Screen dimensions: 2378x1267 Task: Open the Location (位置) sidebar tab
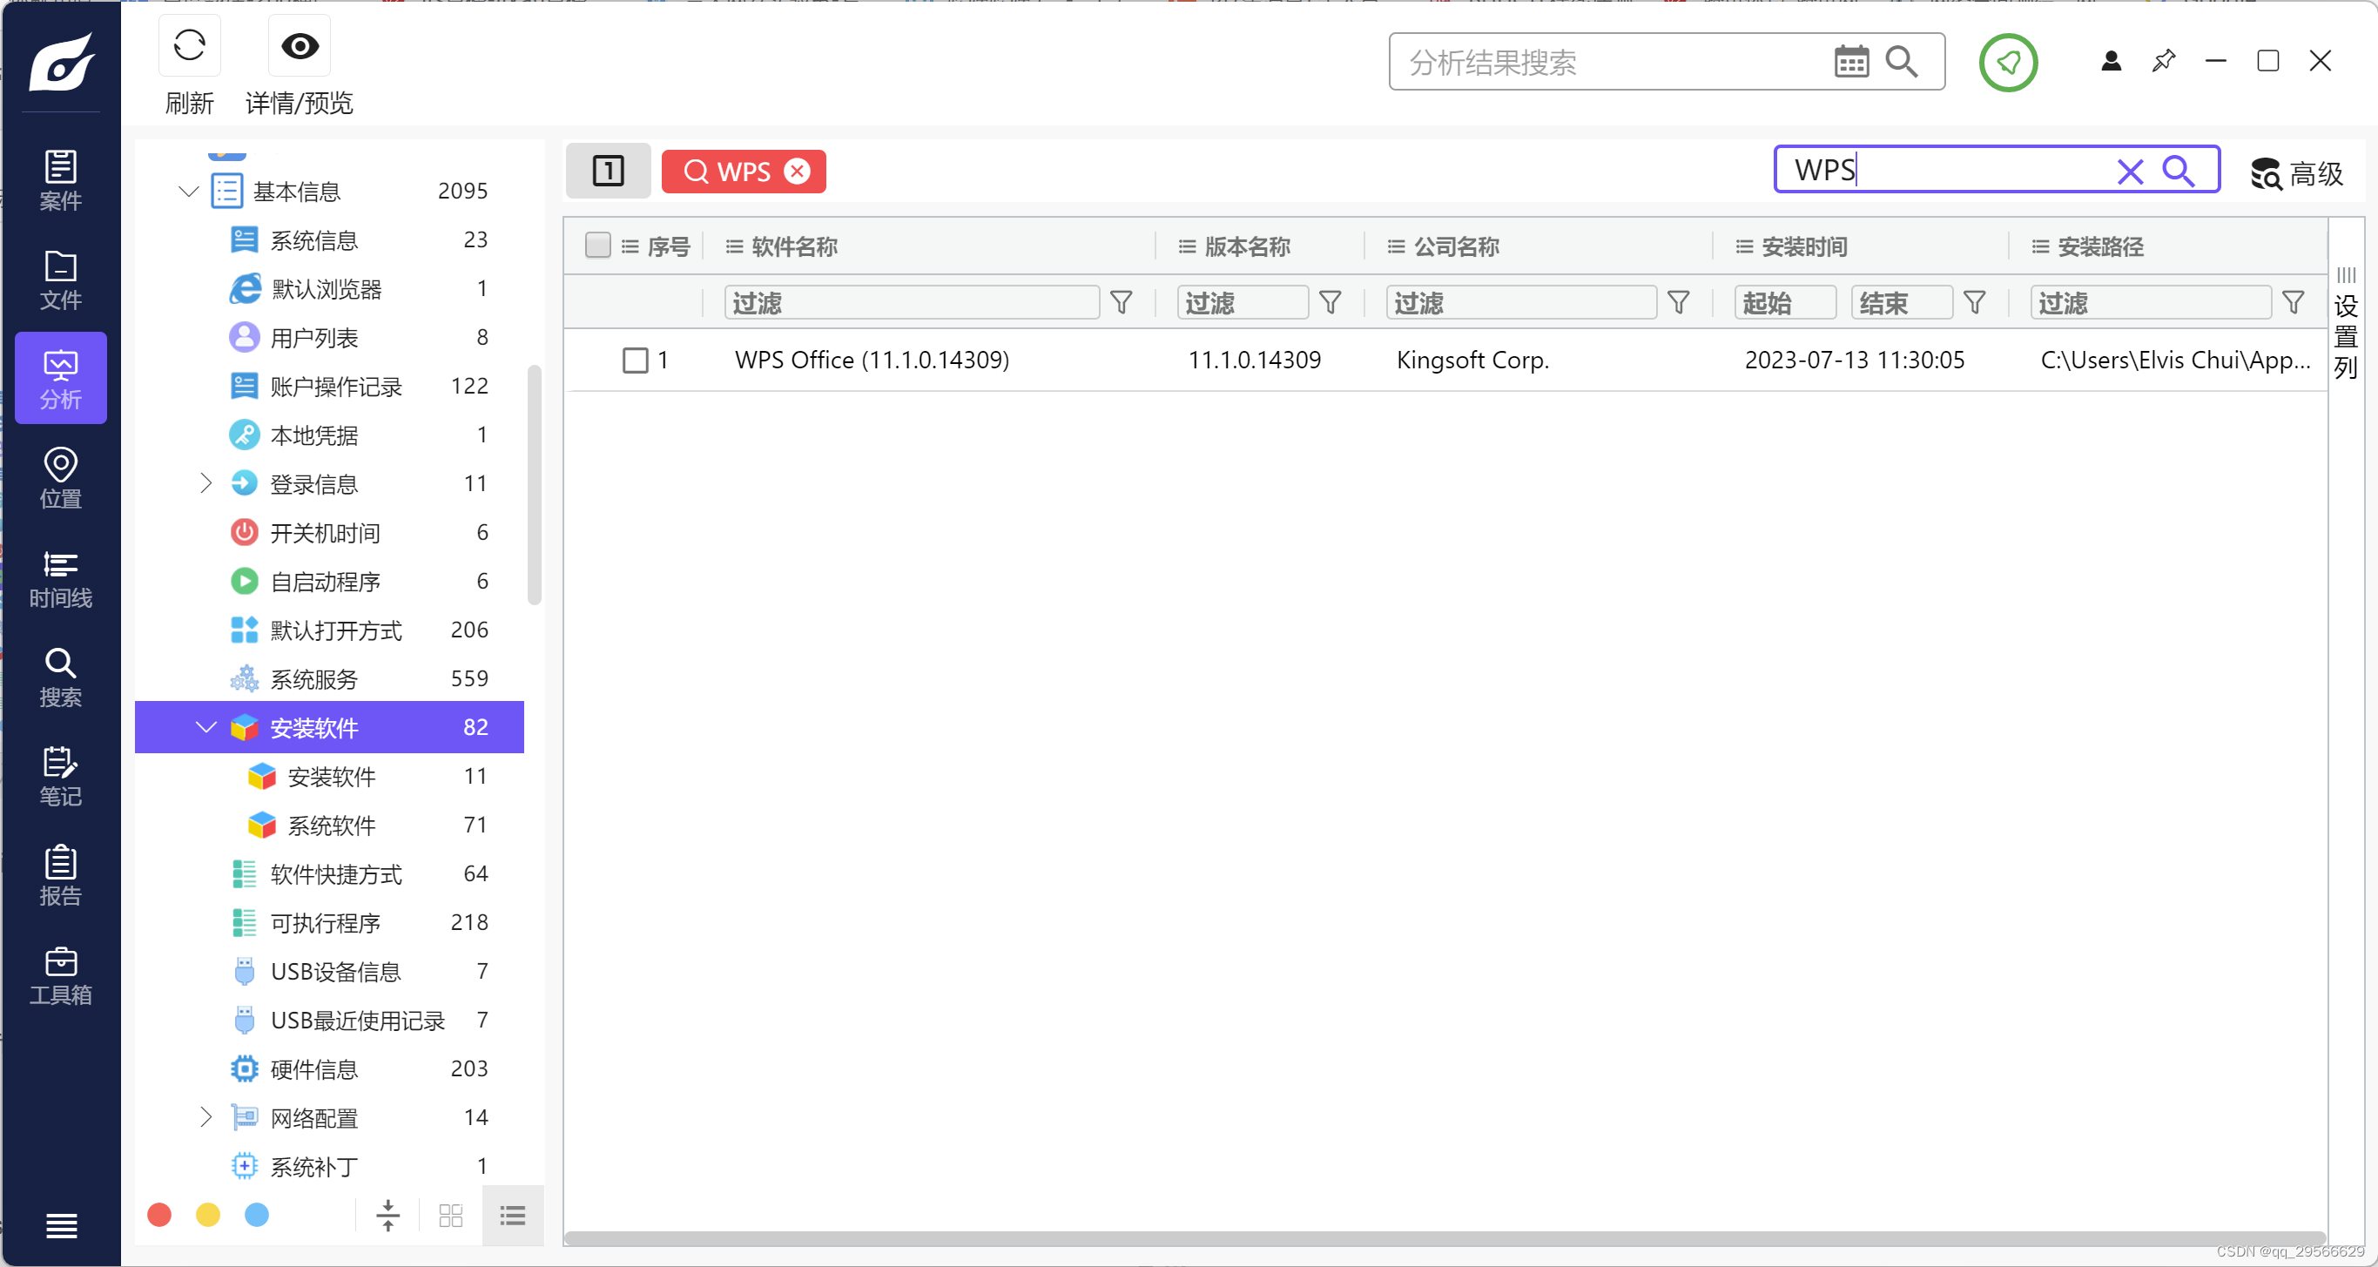pos(61,477)
